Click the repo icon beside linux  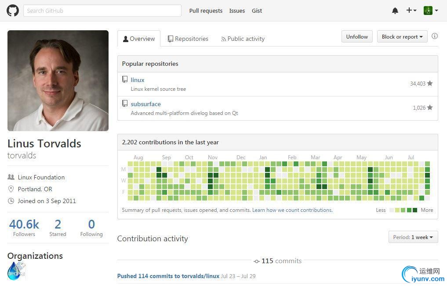pyautogui.click(x=125, y=79)
